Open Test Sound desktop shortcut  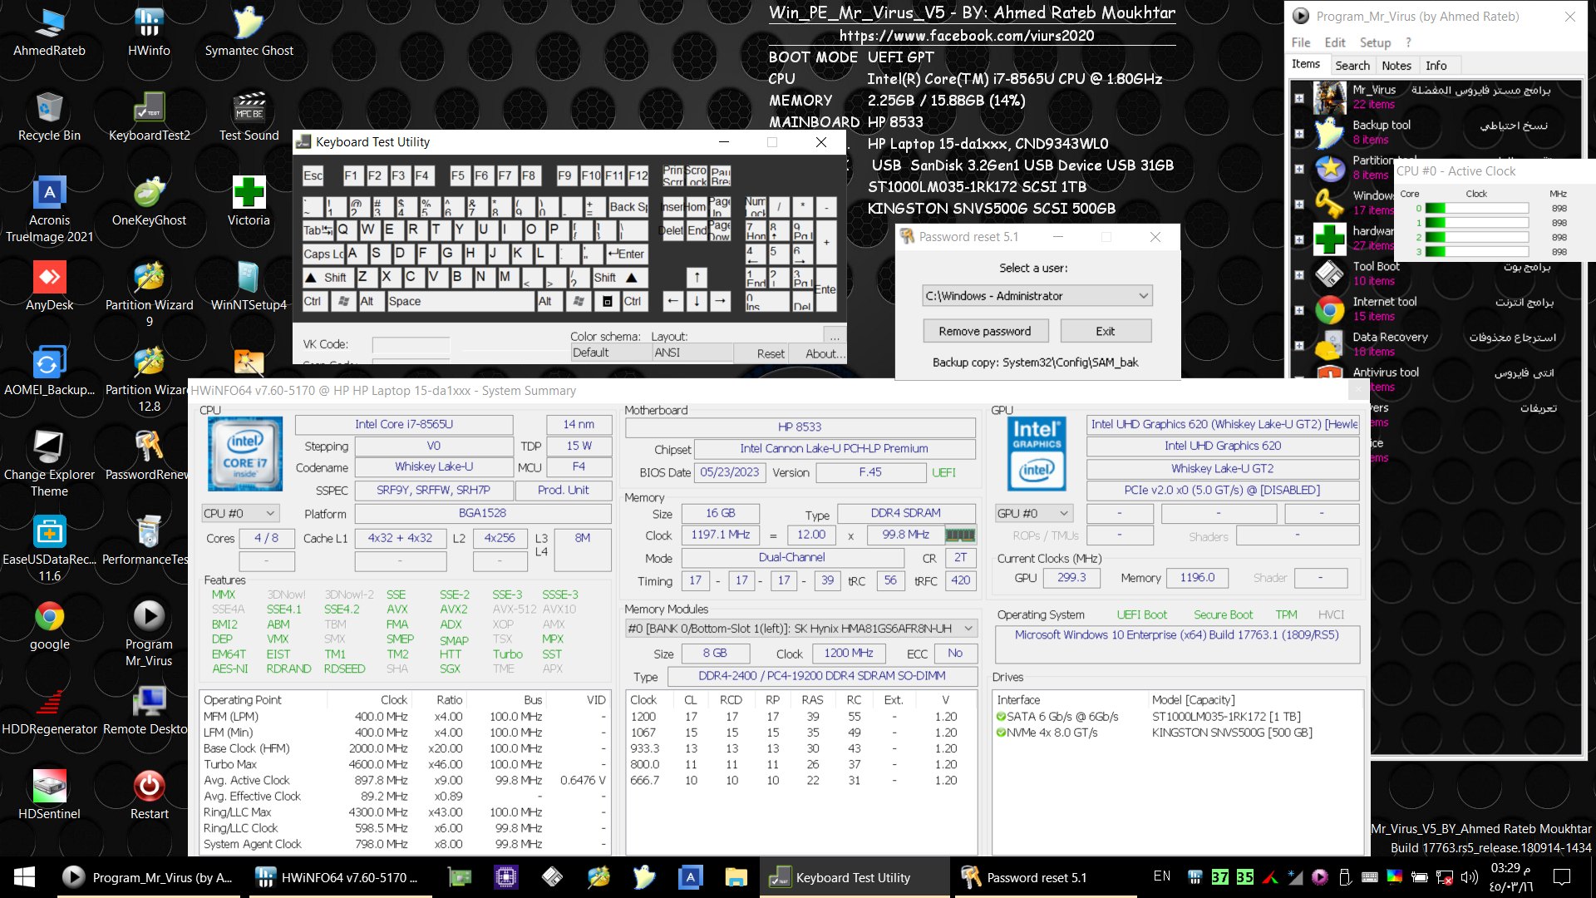coord(249,116)
